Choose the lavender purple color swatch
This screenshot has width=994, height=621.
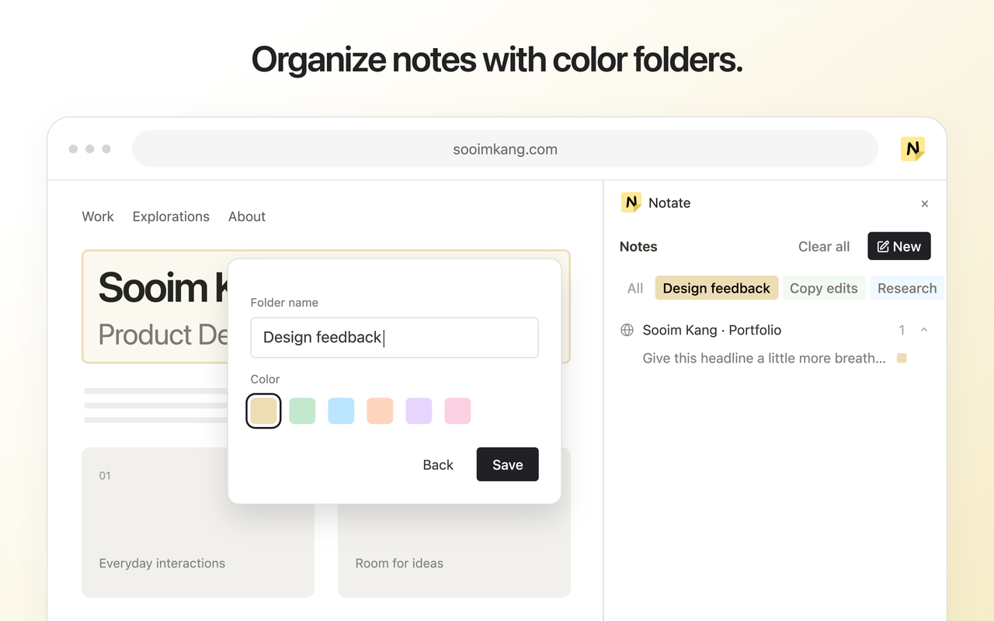419,411
